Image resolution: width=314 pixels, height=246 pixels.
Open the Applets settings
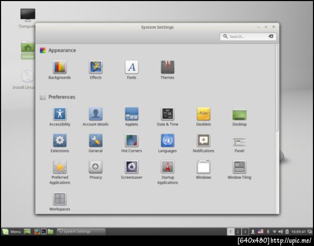point(131,116)
